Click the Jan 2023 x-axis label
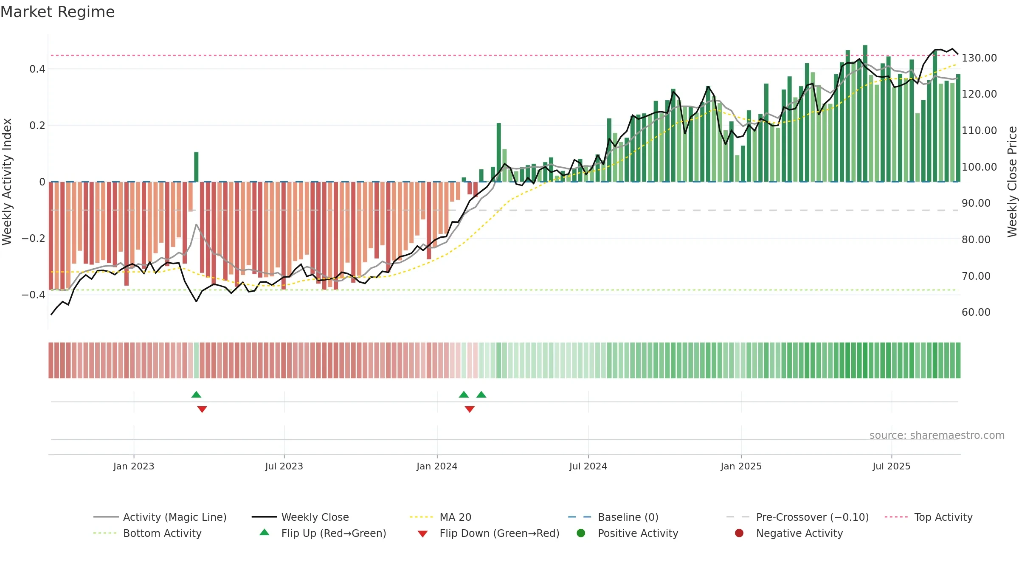The width and height of the screenshot is (1019, 573). (x=134, y=466)
